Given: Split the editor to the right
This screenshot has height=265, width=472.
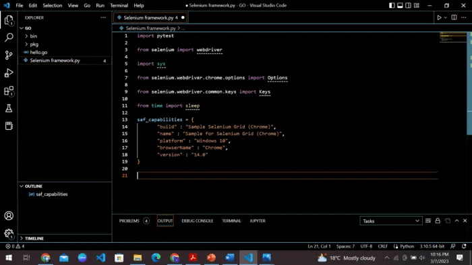Looking at the screenshot, I should click(x=454, y=17).
